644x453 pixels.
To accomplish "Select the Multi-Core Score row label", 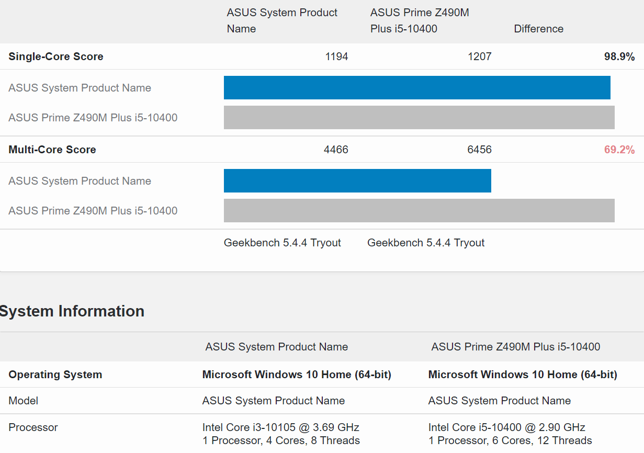I will click(52, 150).
